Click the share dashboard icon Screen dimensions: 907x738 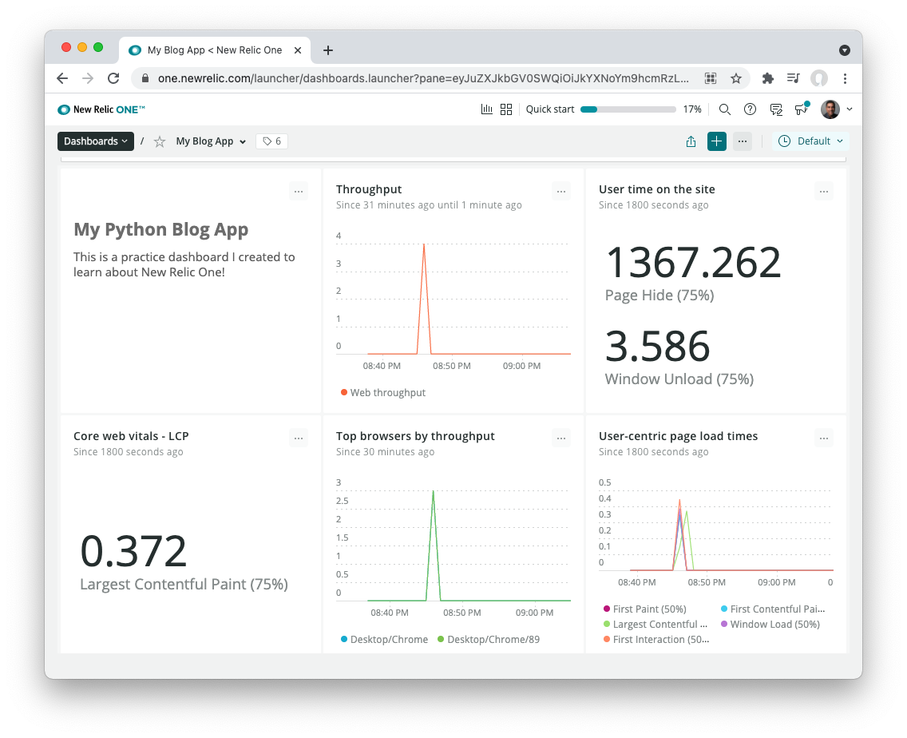(x=691, y=141)
